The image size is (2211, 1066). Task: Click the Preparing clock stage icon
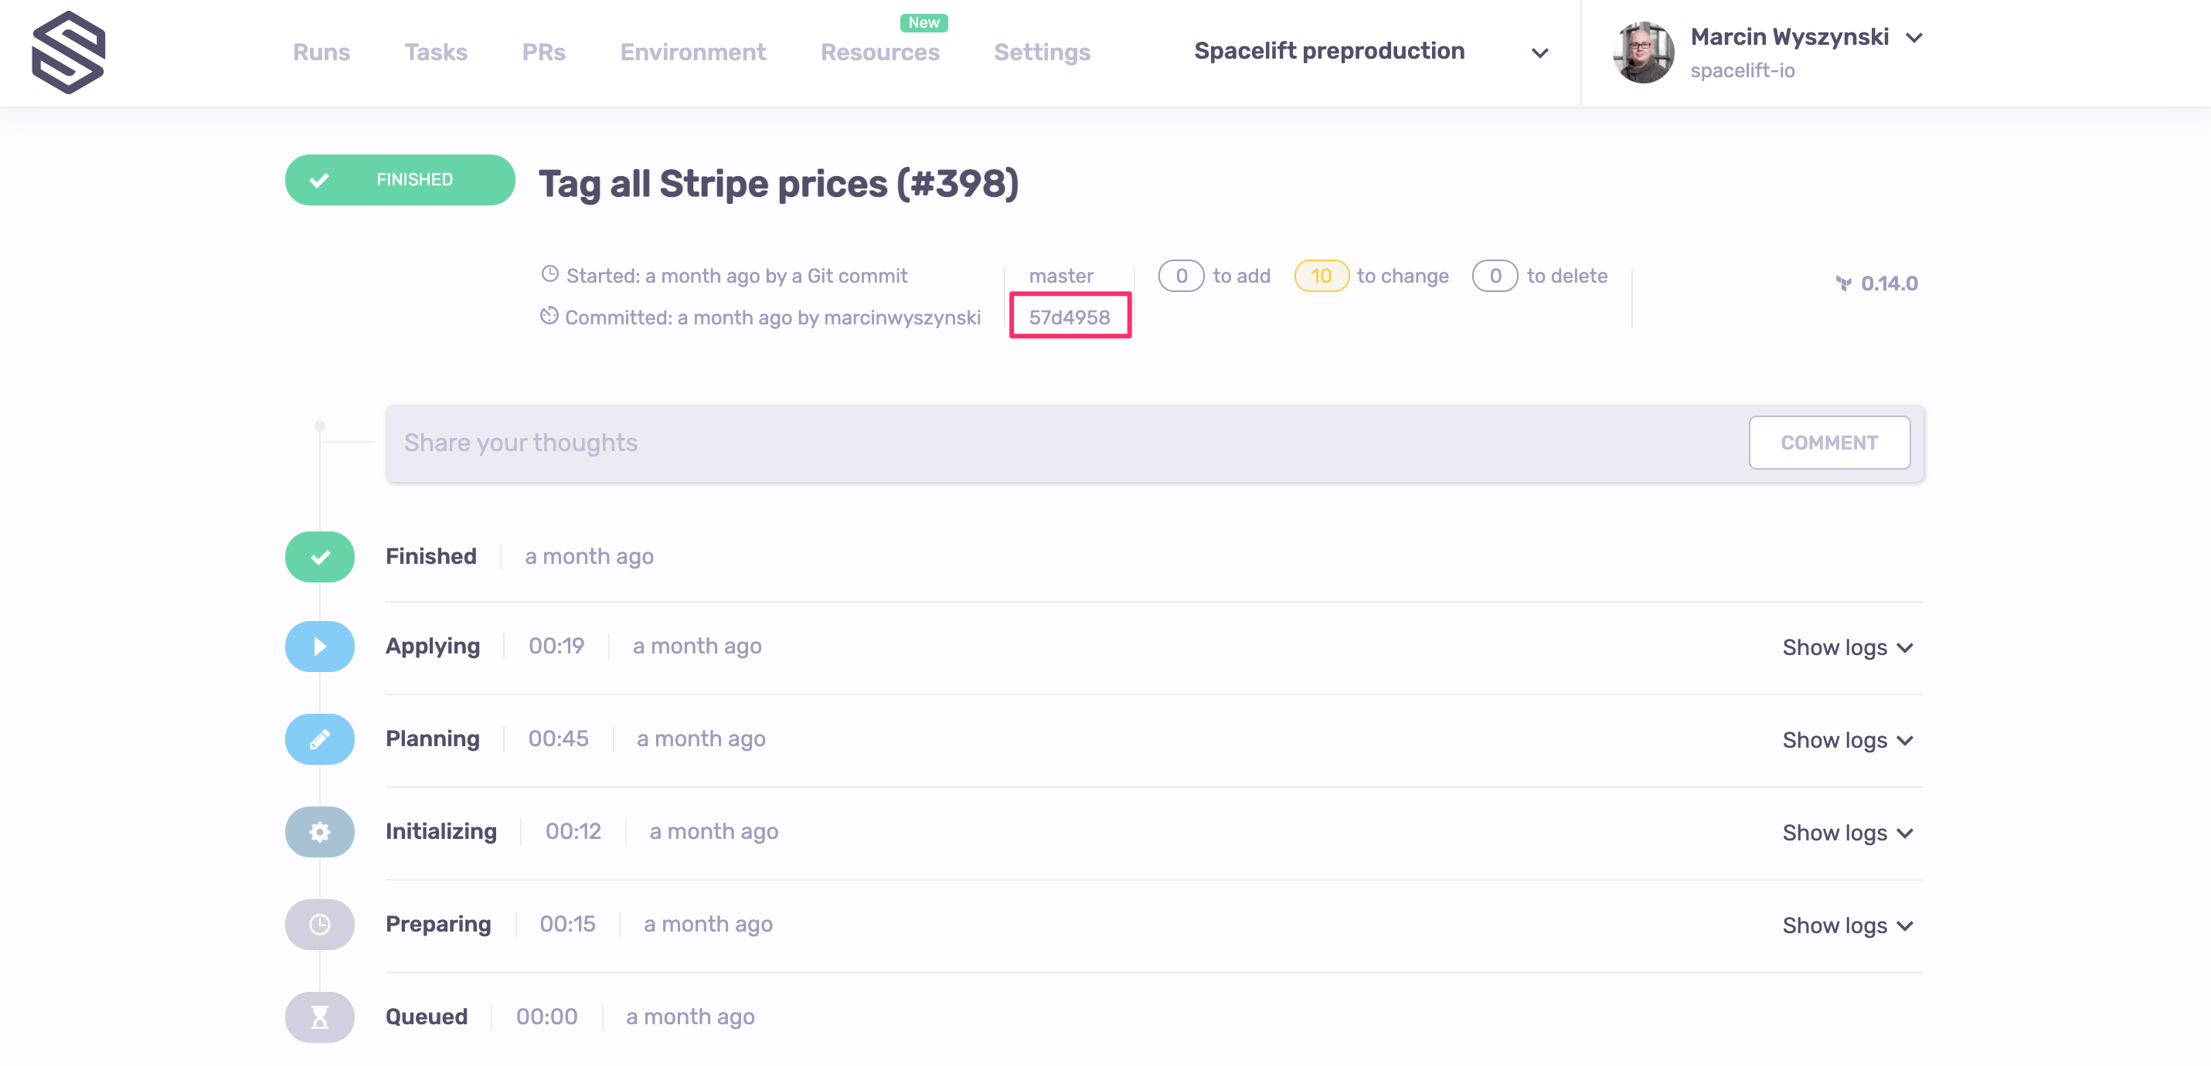pyautogui.click(x=319, y=925)
